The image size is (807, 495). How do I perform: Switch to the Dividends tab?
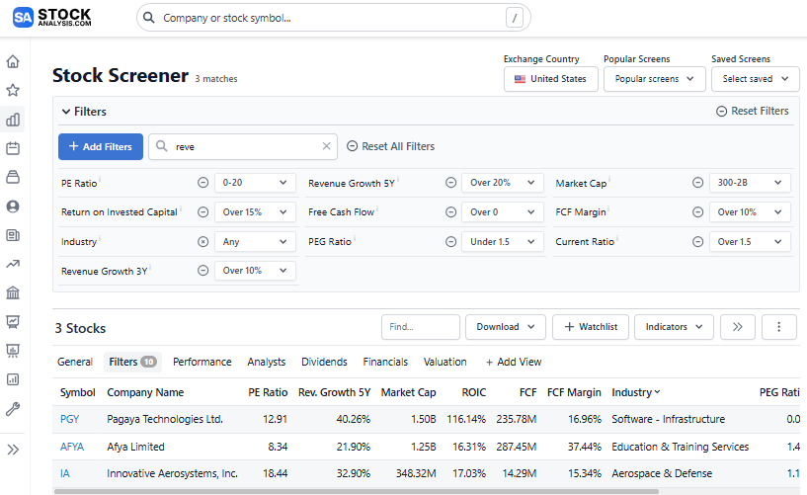tap(324, 362)
